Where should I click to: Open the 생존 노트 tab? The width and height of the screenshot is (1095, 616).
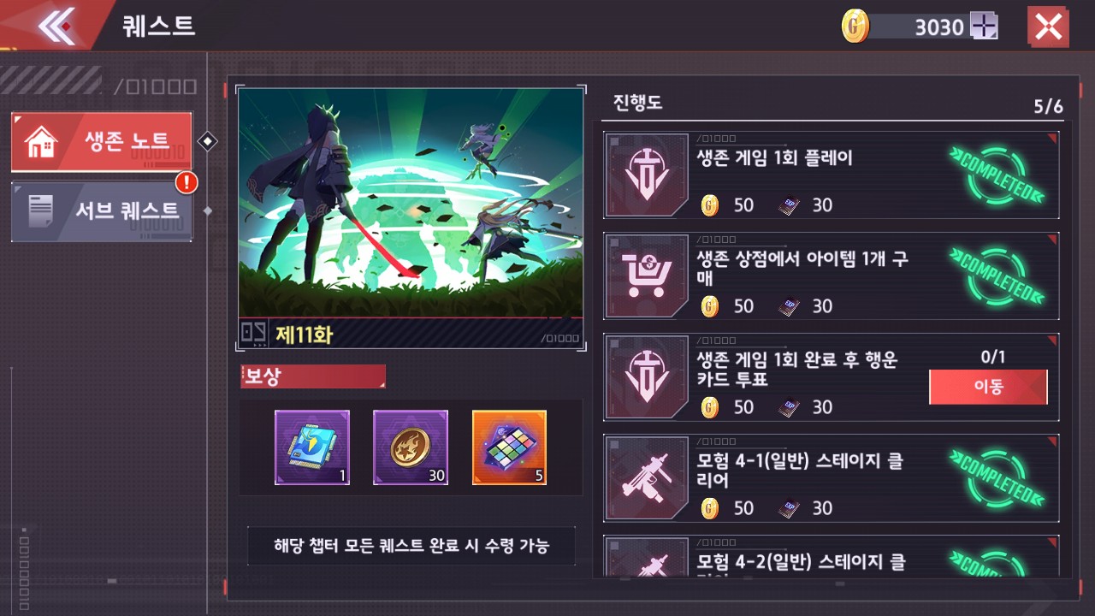(x=102, y=141)
